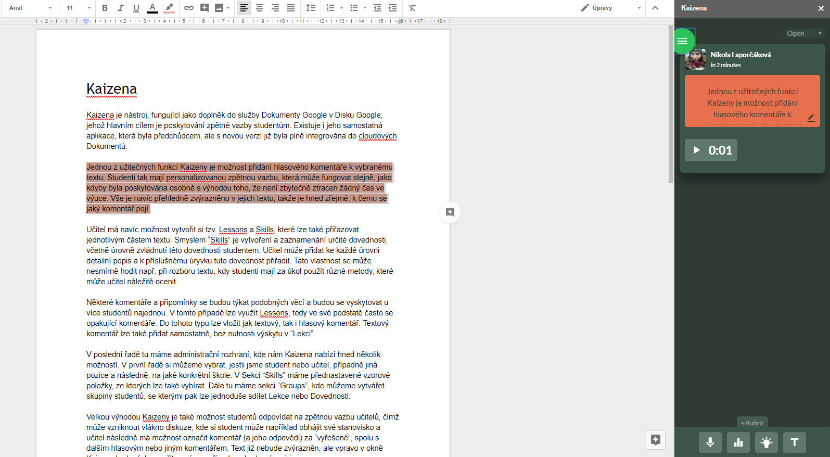830x457 pixels.
Task: Expand the insert image dropdown arrow
Action: (228, 8)
